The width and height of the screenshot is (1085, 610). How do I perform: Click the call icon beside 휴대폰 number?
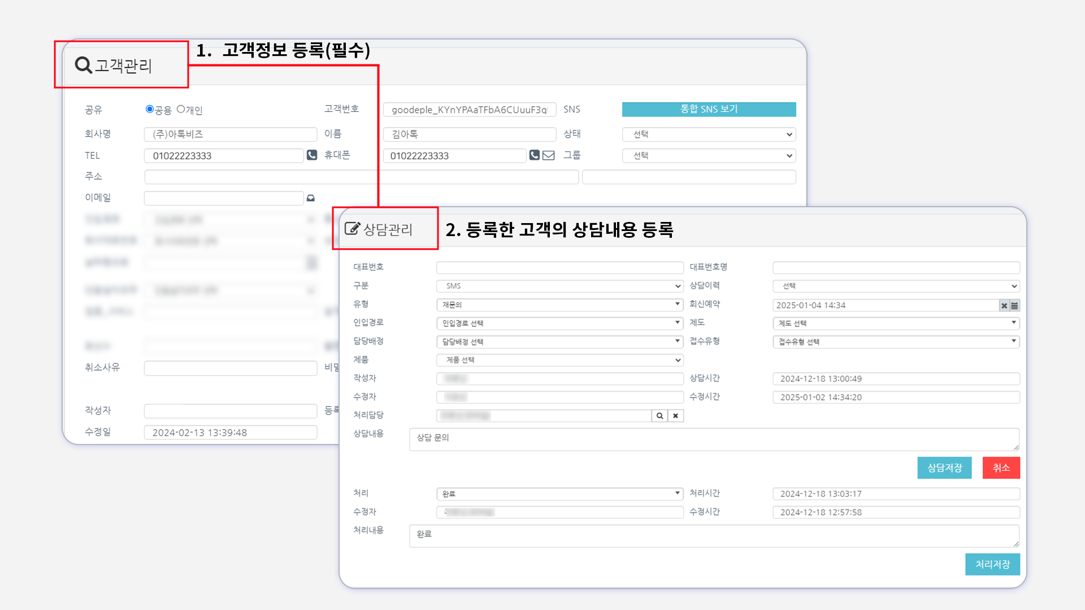[x=534, y=155]
